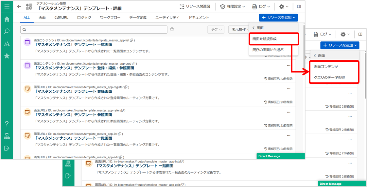Click into the resource search field

[94, 30]
